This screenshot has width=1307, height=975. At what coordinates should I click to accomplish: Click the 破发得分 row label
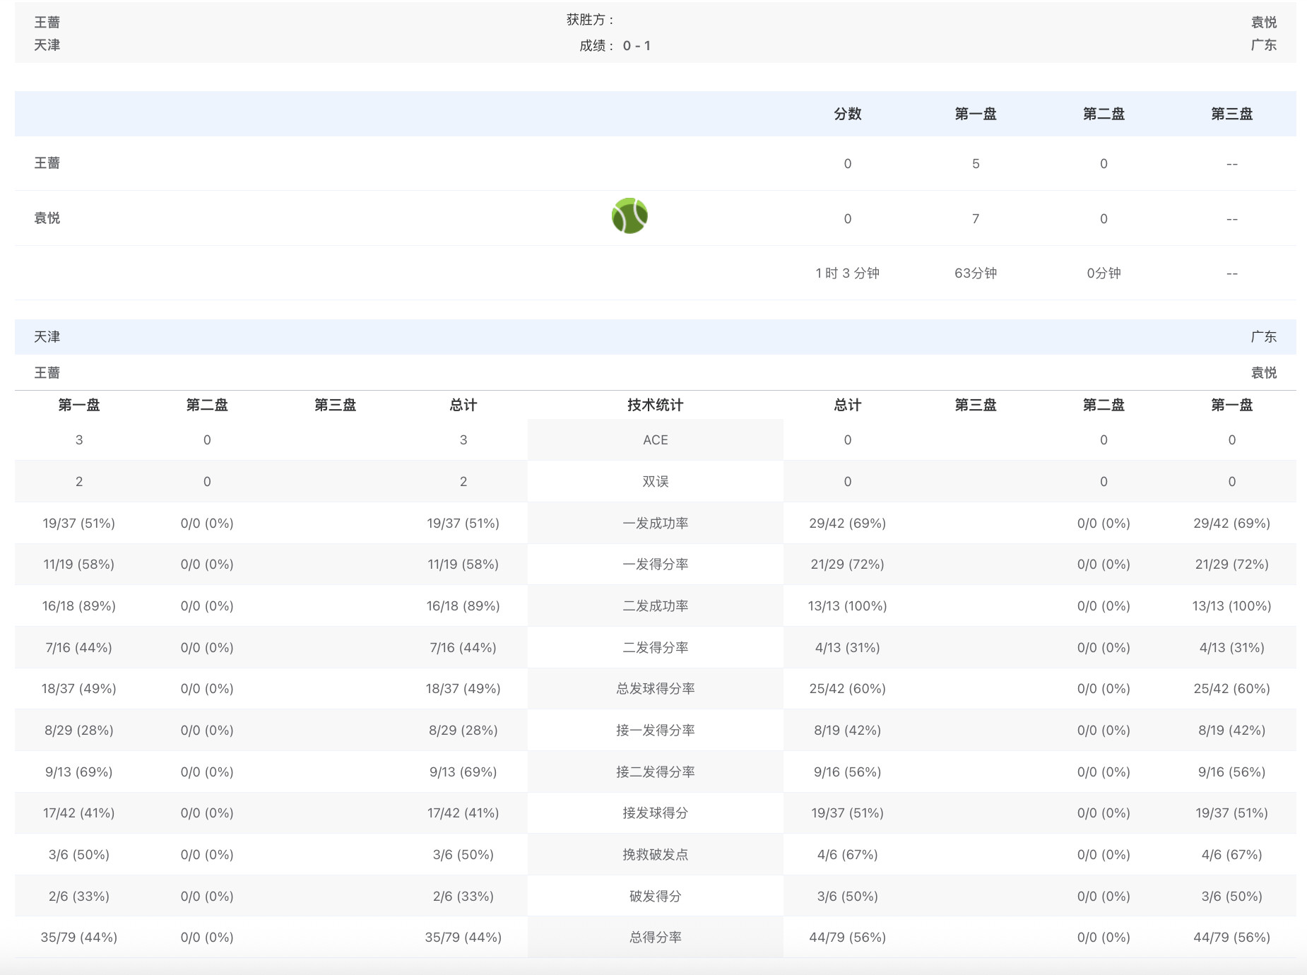(655, 897)
